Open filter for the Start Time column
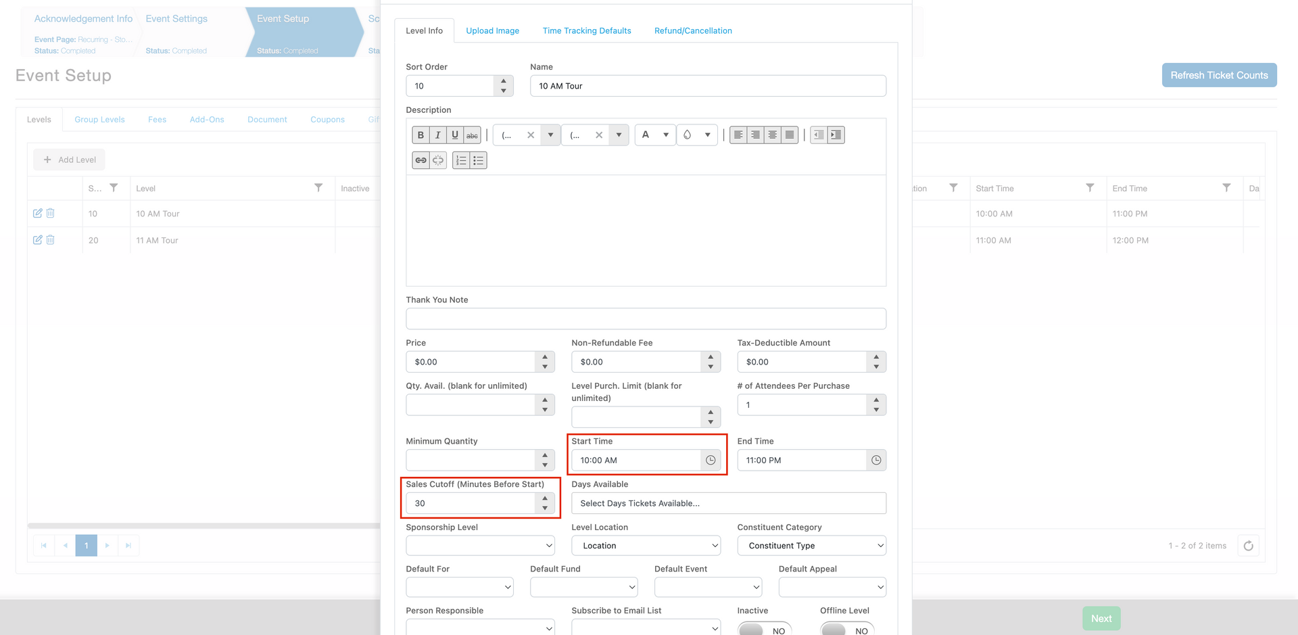The width and height of the screenshot is (1298, 635). [1090, 188]
